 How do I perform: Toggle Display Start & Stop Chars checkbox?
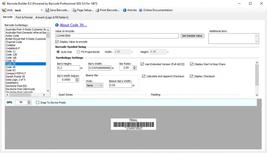pos(192,64)
